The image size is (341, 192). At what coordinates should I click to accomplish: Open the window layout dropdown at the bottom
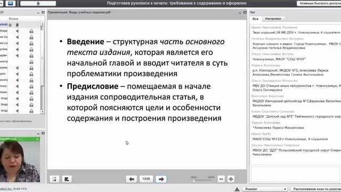tap(316, 189)
